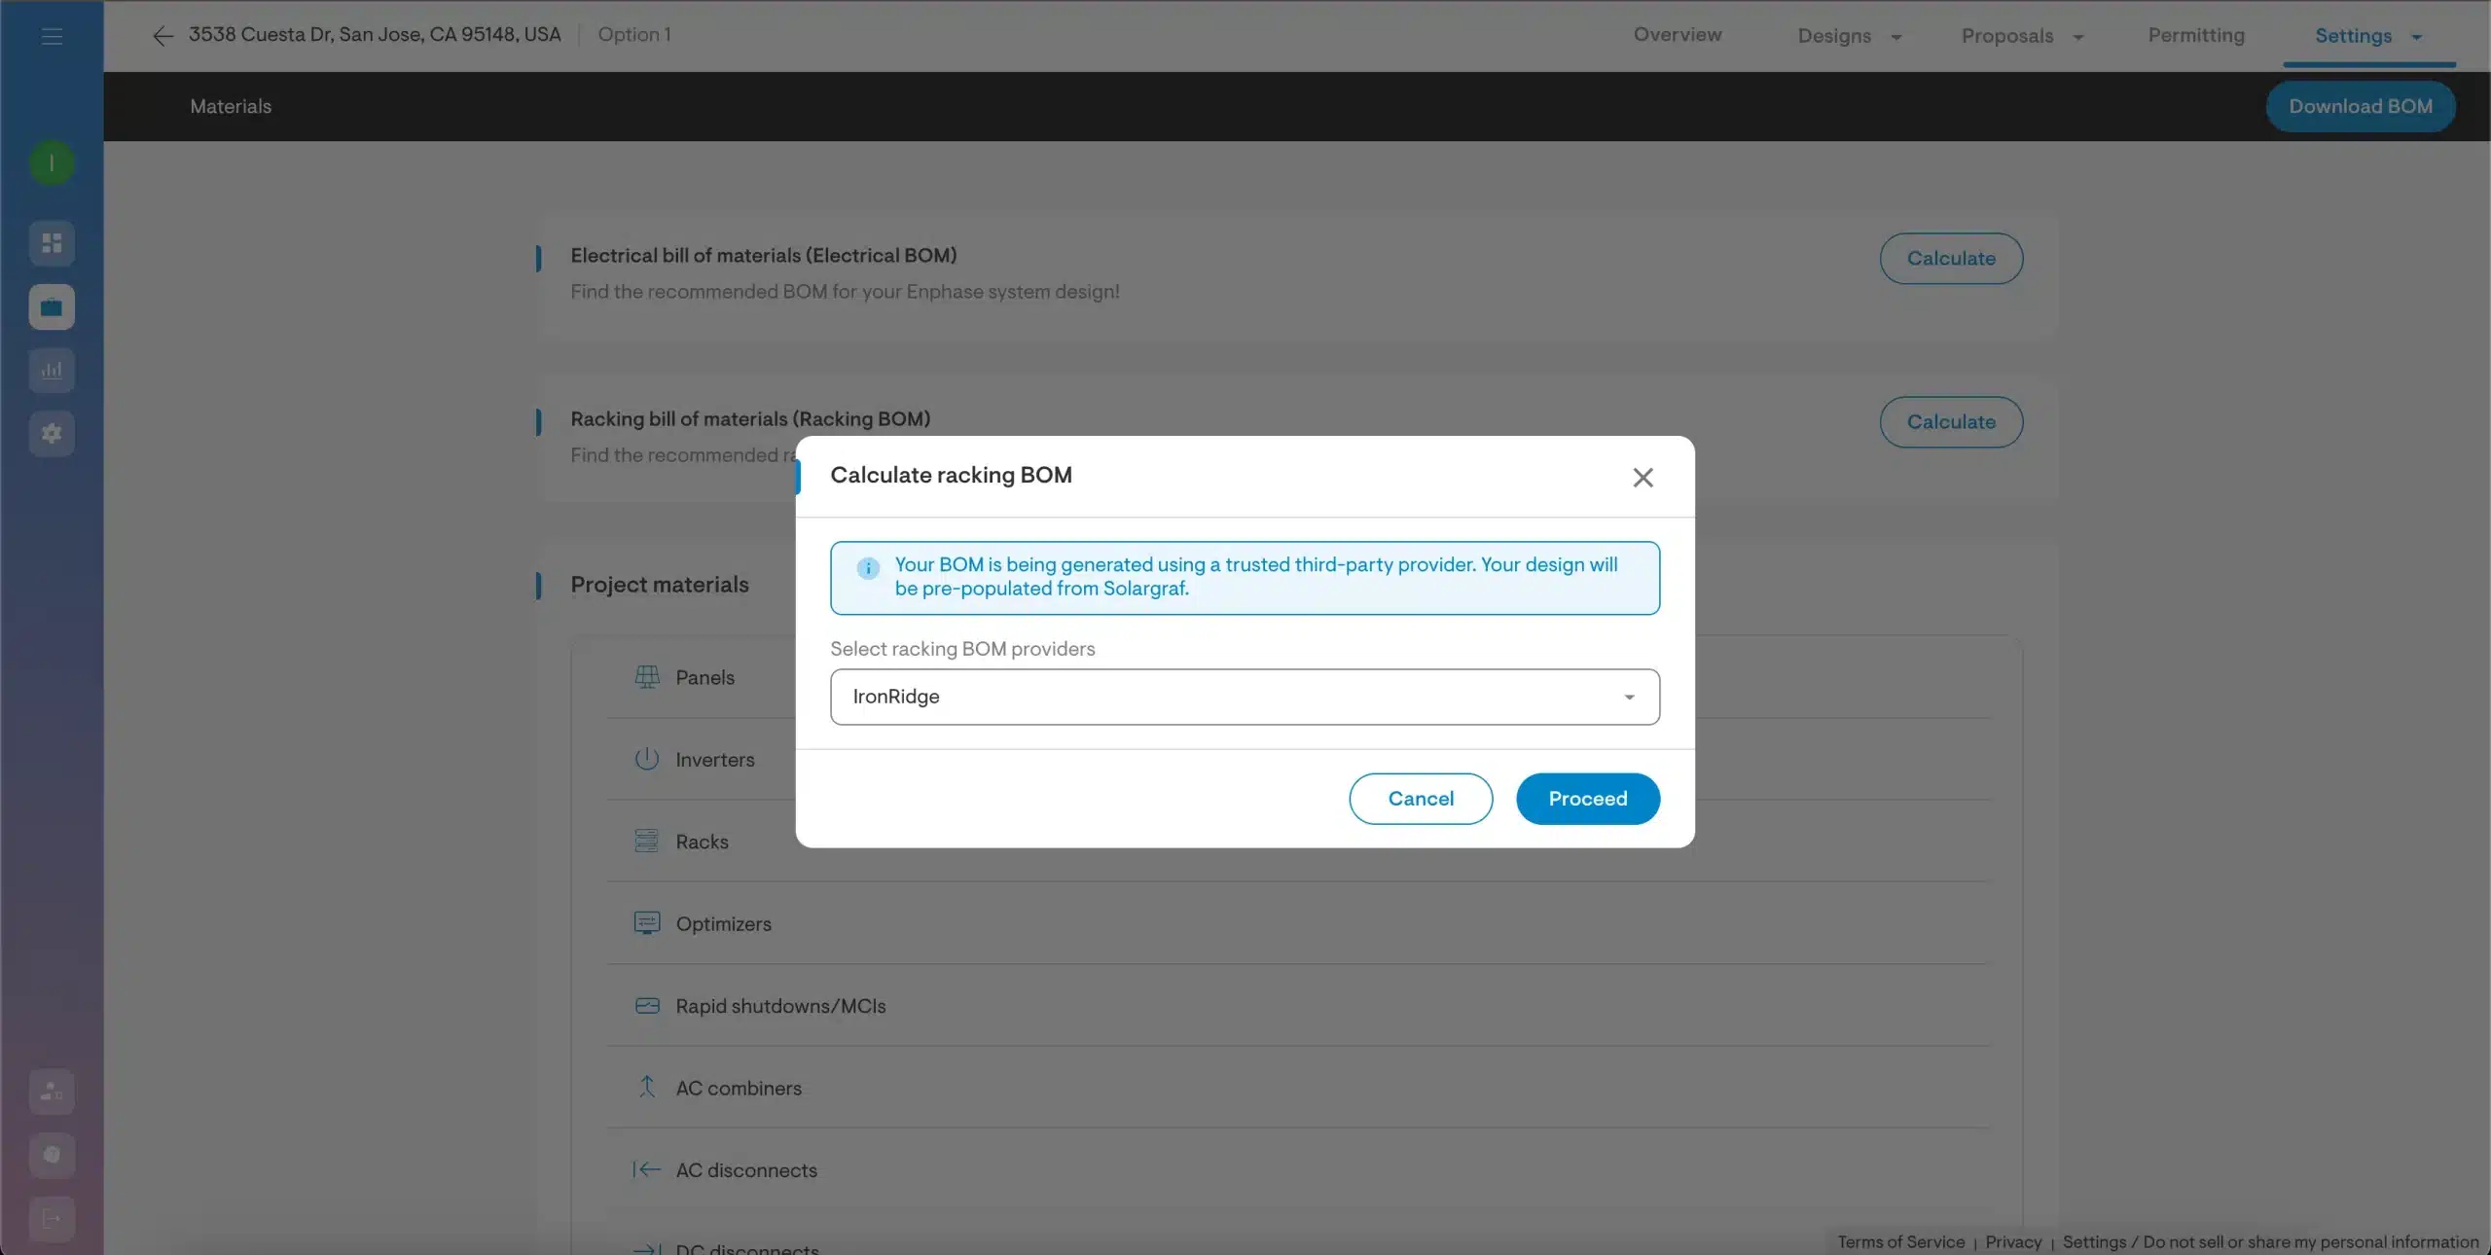Expand the Settings menu arrow
Screen dimensions: 2491x1255
pos(2416,37)
